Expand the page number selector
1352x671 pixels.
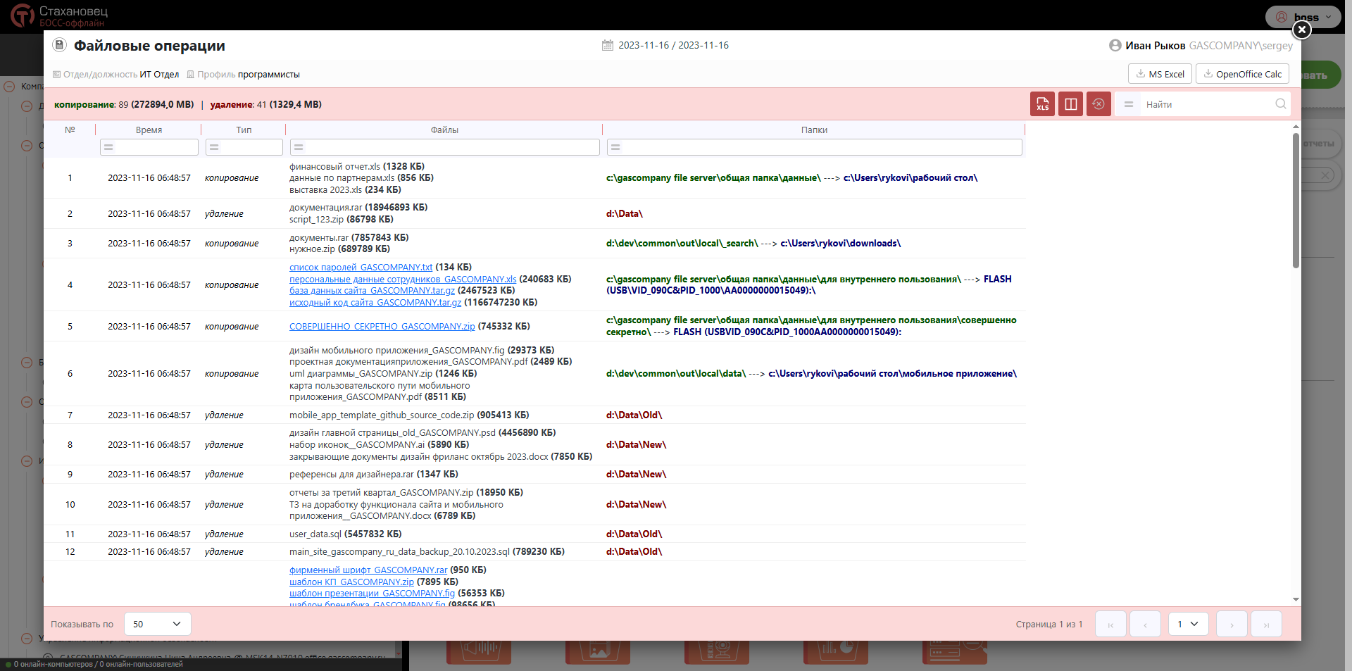click(1188, 624)
